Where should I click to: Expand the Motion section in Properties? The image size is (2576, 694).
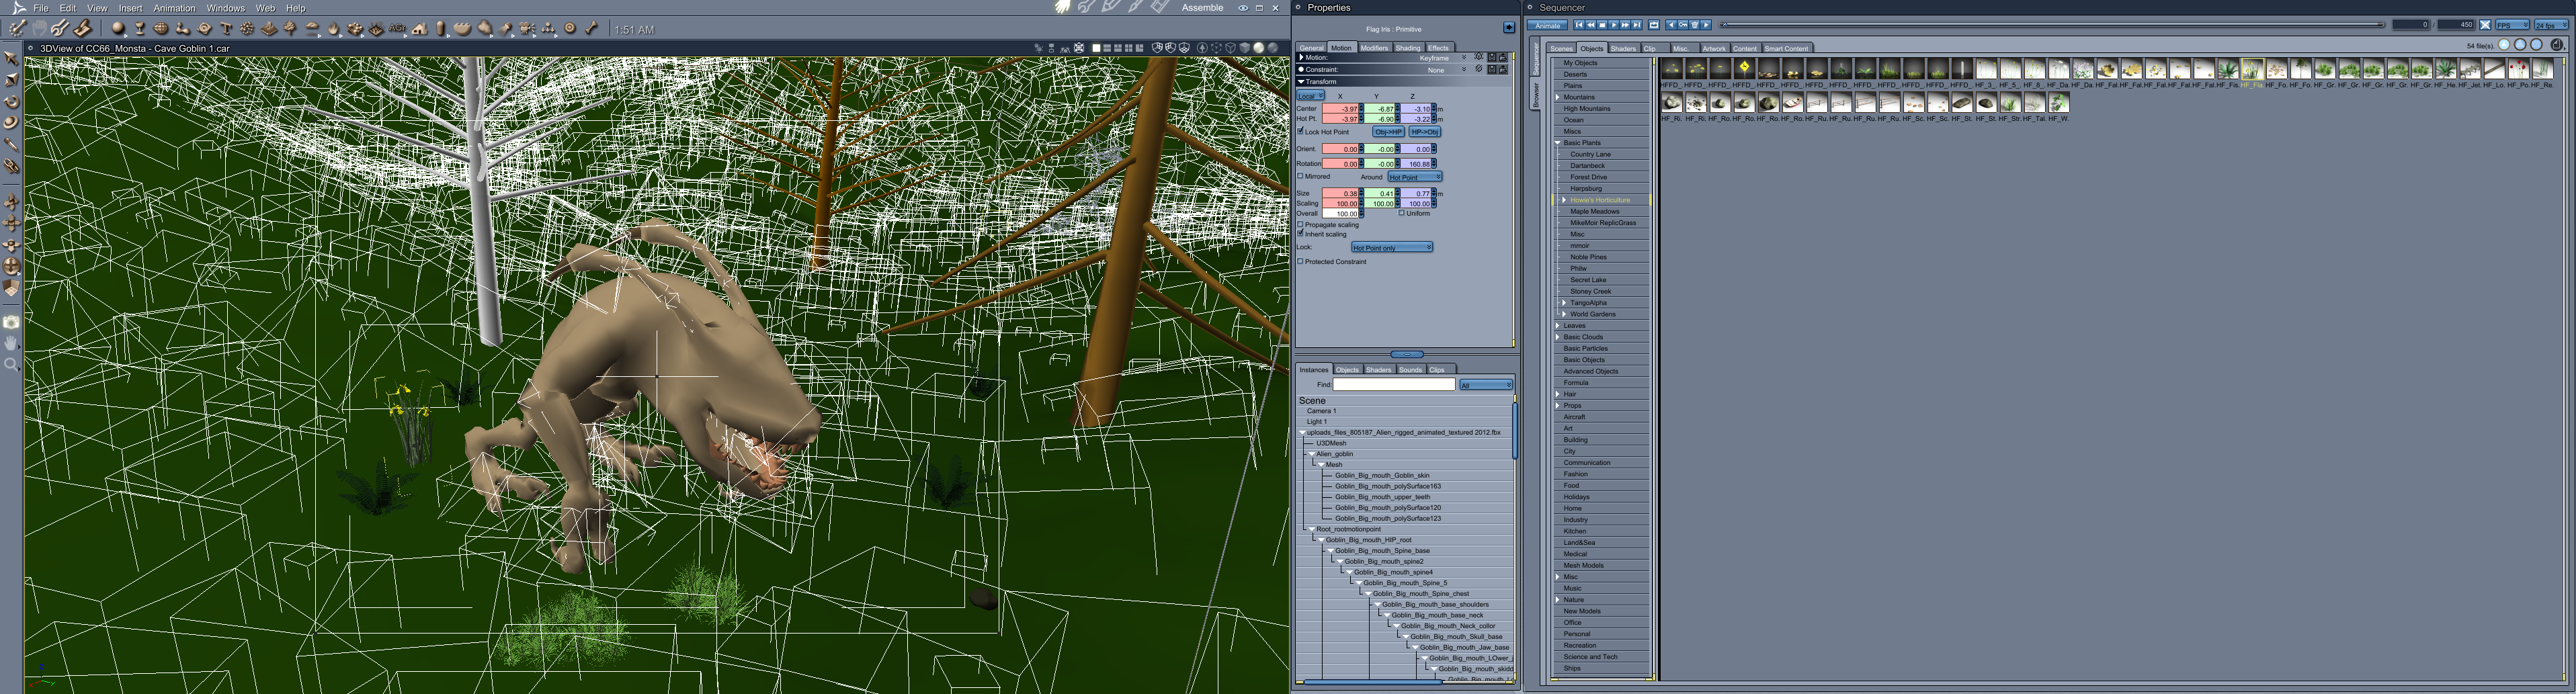tap(1301, 58)
